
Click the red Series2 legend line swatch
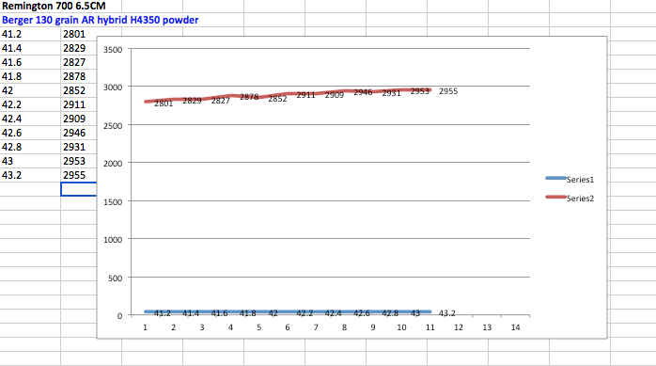click(x=555, y=197)
